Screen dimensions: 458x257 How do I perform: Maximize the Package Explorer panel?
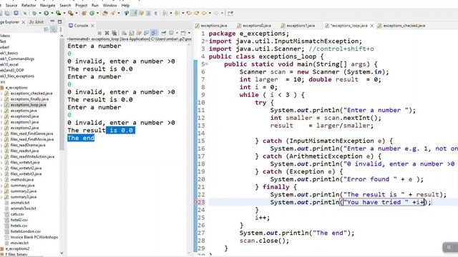point(59,22)
